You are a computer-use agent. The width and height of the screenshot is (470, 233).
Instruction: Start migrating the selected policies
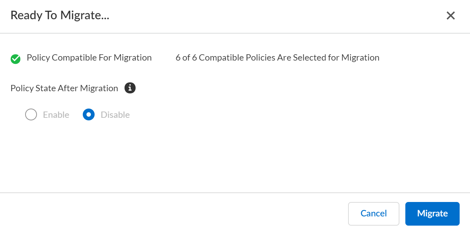432,213
